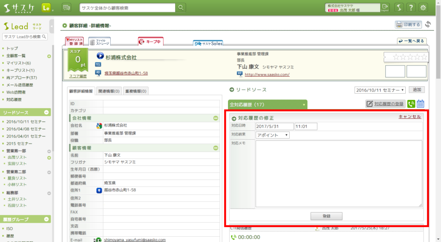Click the refresh arrows icon beside 印刷する
Image resolution: width=441 pixels, height=242 pixels.
pos(428,25)
